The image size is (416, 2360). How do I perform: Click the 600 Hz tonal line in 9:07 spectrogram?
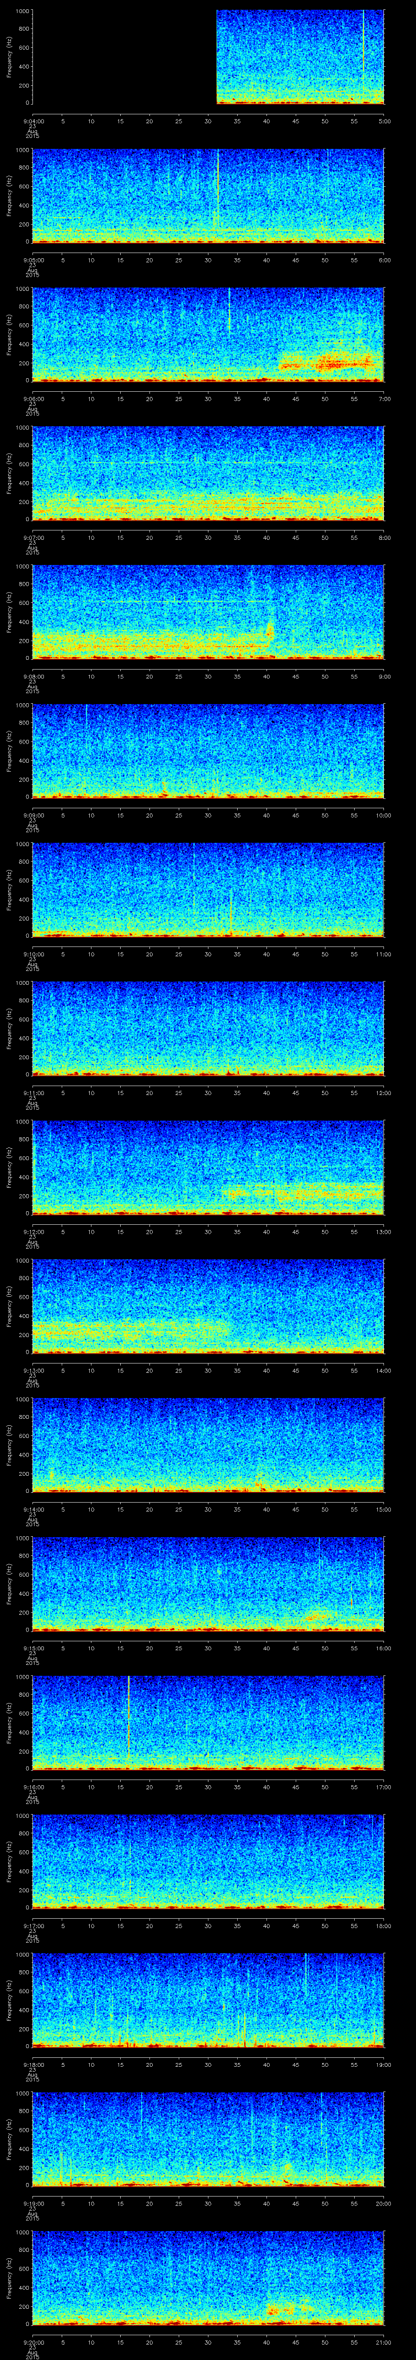183,462
